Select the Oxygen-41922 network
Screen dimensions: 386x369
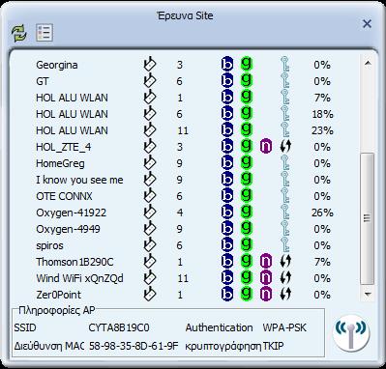pos(72,213)
